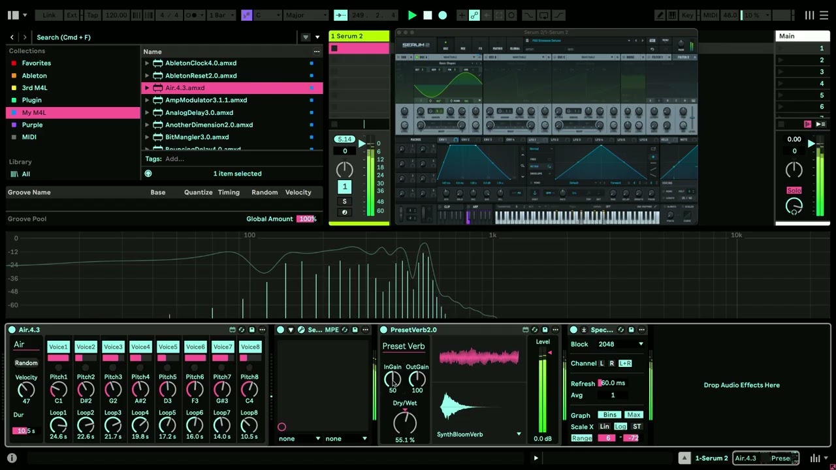Open Air.4.3 device options menu

[262, 330]
